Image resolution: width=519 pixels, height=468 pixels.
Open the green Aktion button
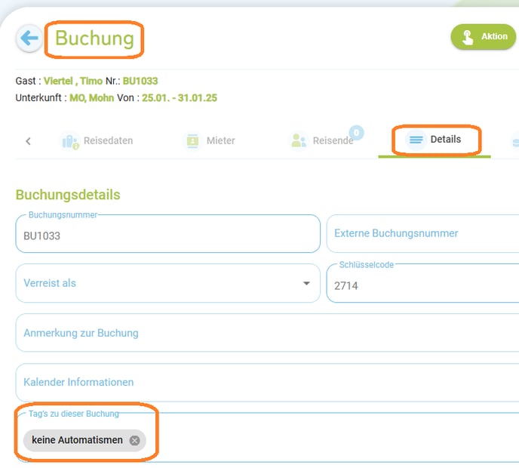484,37
